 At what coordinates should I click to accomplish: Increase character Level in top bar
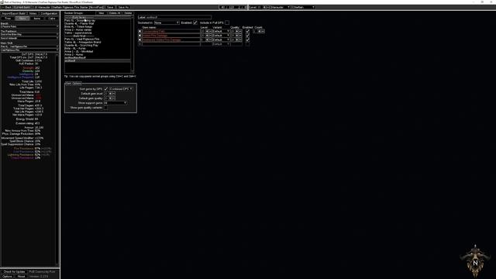pyautogui.click(x=264, y=7)
